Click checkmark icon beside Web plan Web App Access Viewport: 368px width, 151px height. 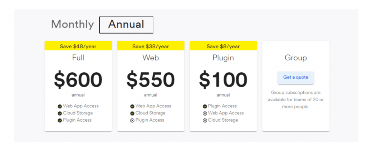point(132,106)
